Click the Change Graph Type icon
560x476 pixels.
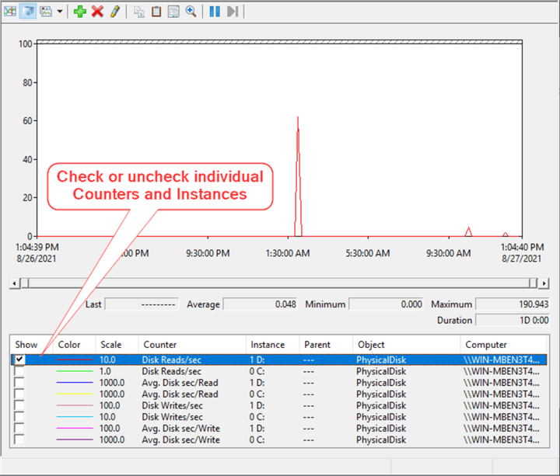(x=46, y=12)
